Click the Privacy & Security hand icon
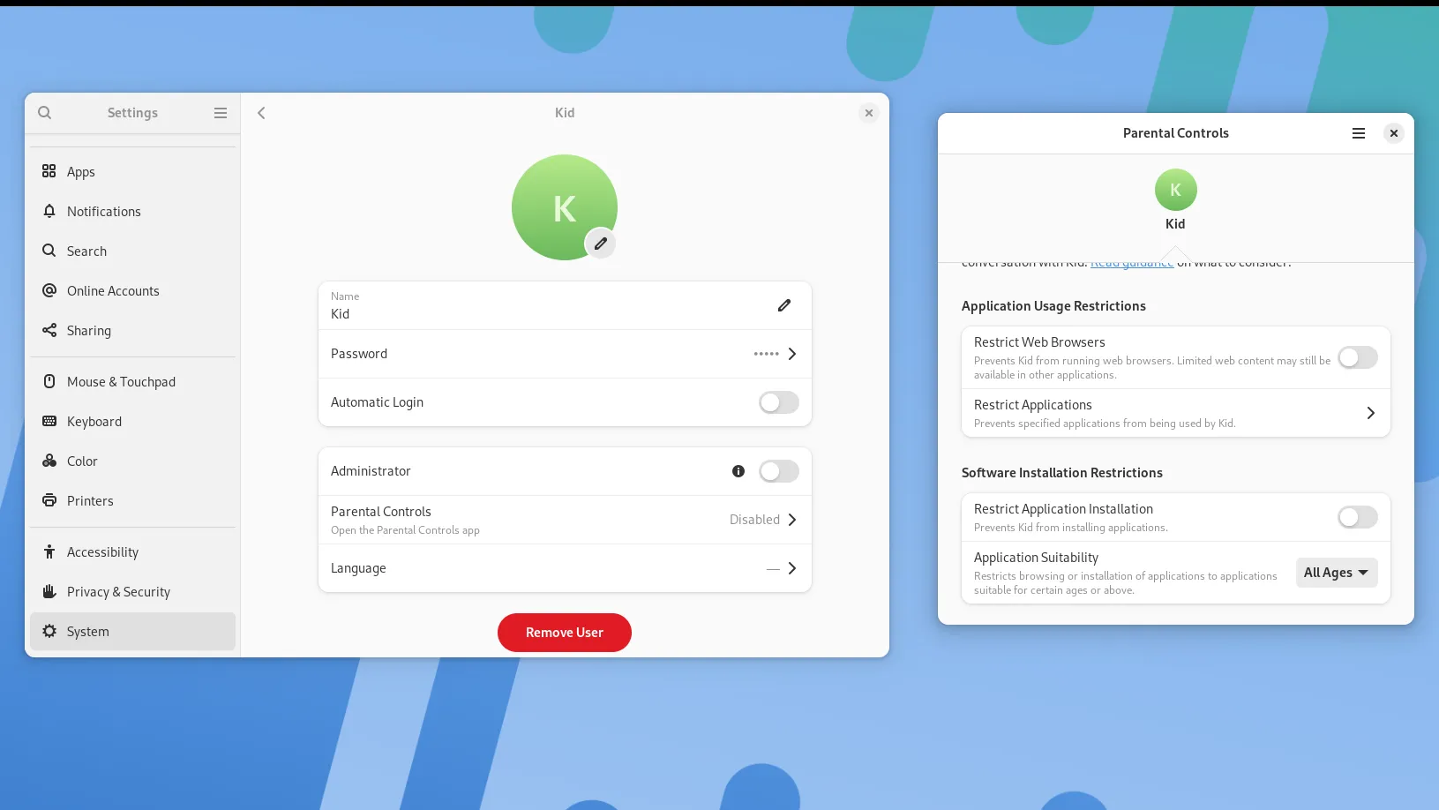Viewport: 1439px width, 810px height. [49, 591]
